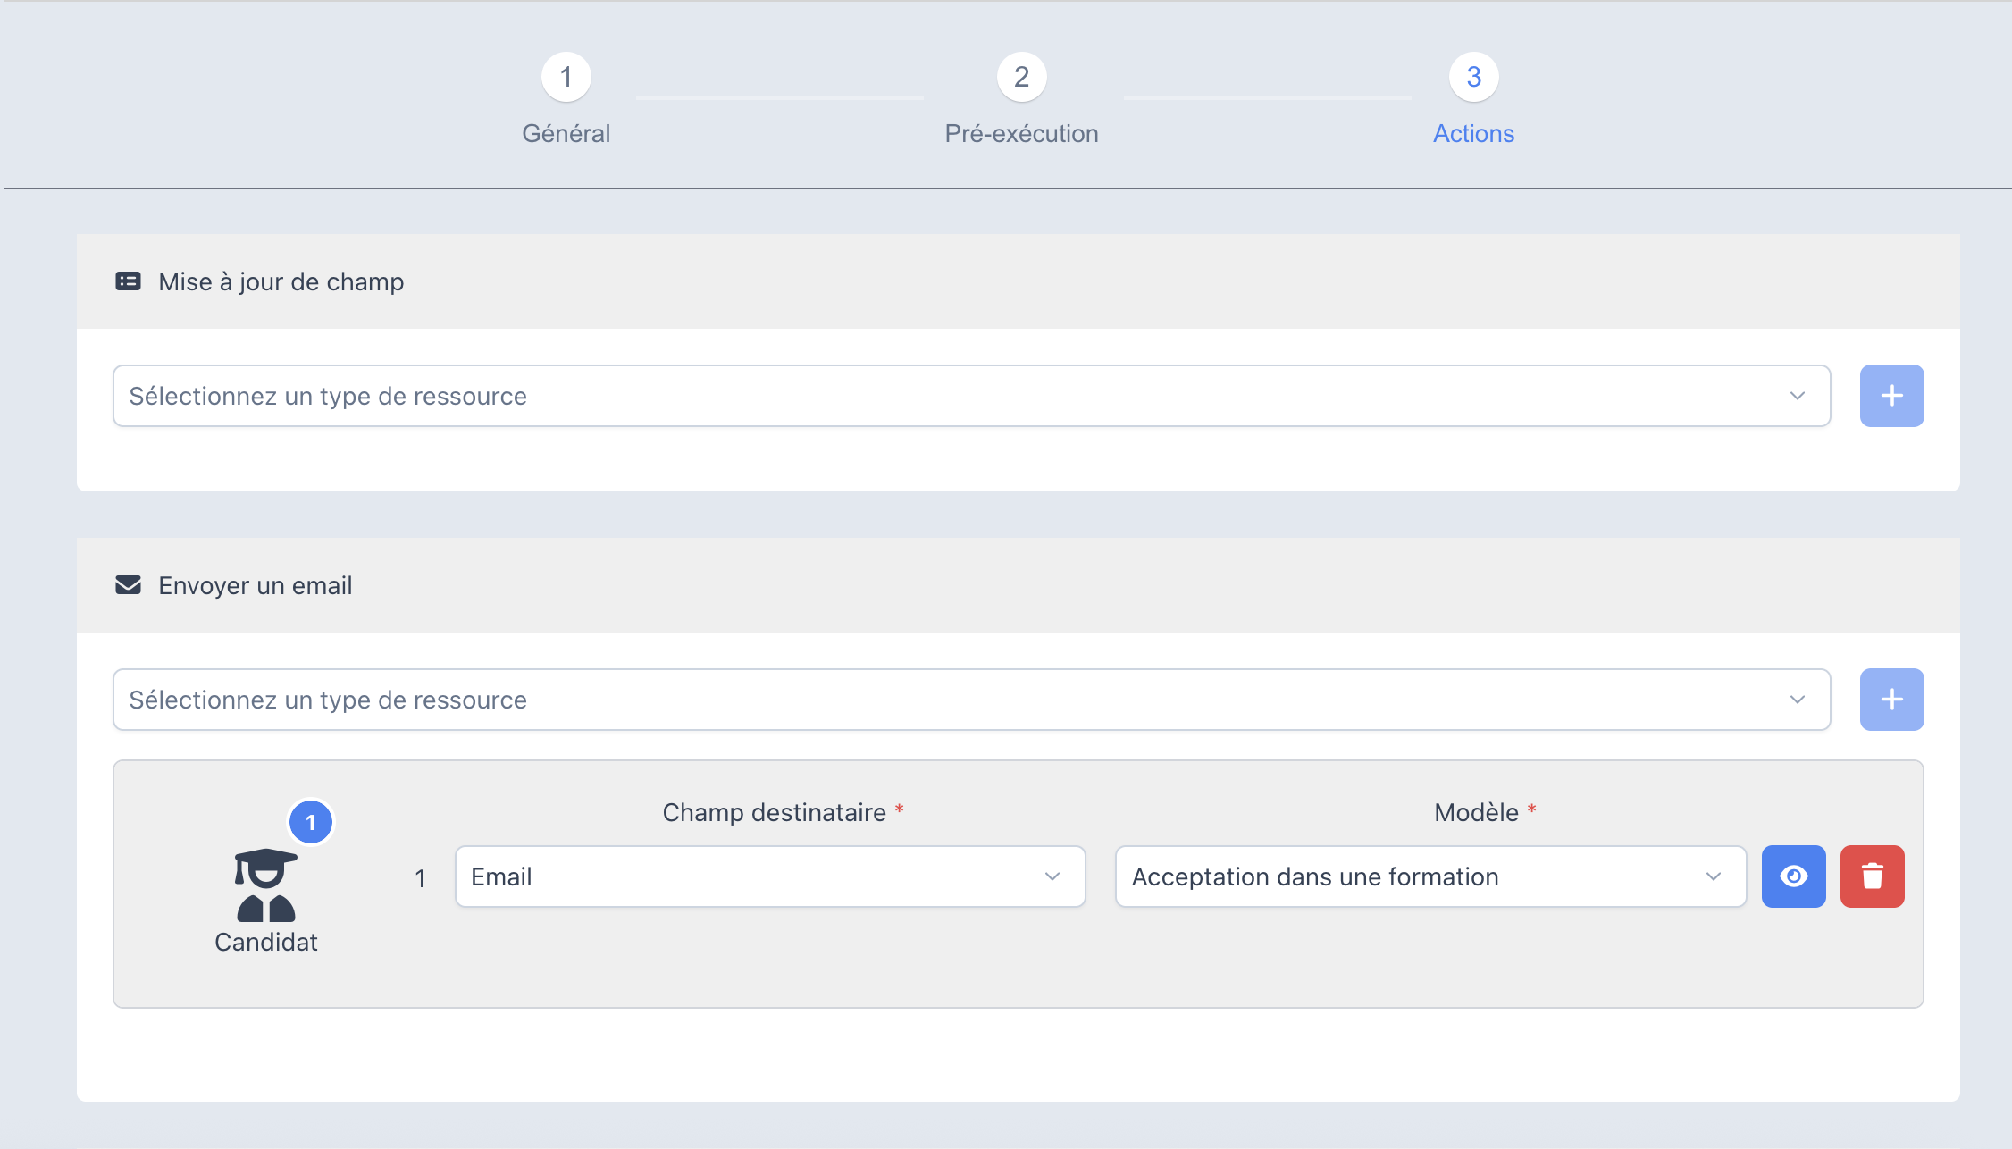Open resource type dropdown under Mise à jour de champ
This screenshot has height=1149, width=2012.
(x=971, y=396)
